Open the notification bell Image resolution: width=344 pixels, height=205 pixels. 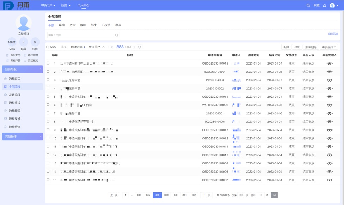[325, 5]
